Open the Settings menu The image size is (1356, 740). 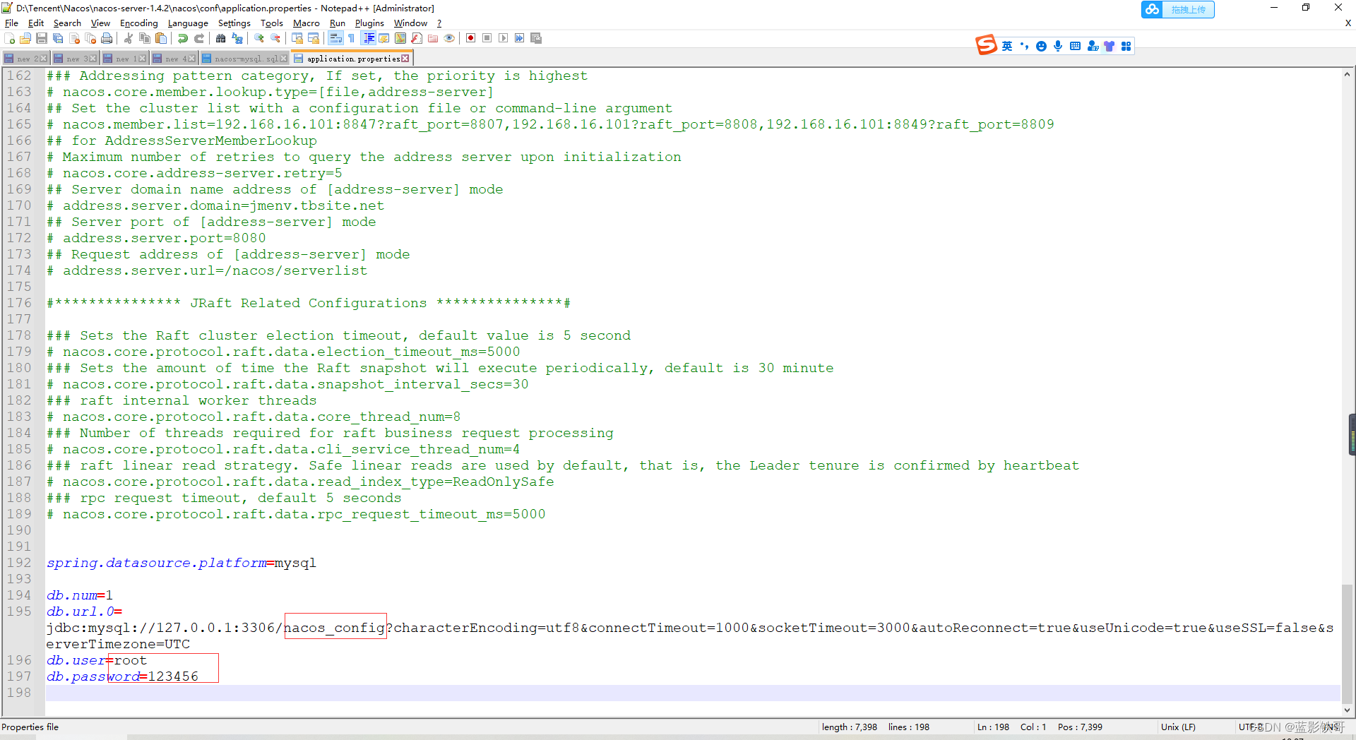click(x=234, y=23)
